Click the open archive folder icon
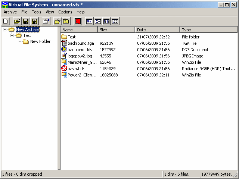This screenshot has width=239, height=179. [17, 21]
